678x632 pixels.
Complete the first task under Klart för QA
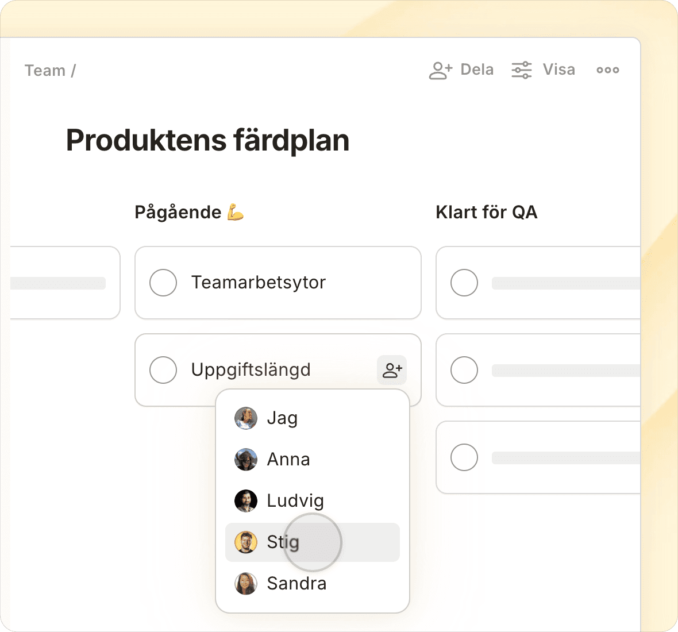tap(464, 283)
